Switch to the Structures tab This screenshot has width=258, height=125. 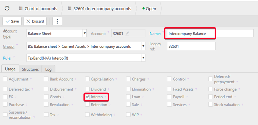[x=30, y=69]
